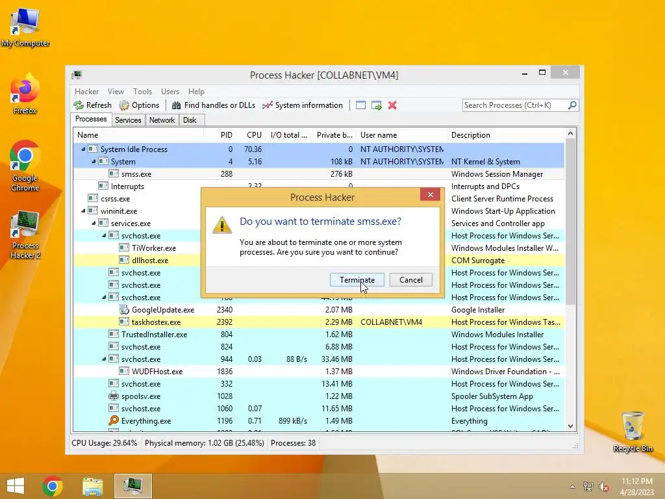This screenshot has height=499, width=665.
Task: Click the scrollbar up arrow
Action: (x=570, y=134)
